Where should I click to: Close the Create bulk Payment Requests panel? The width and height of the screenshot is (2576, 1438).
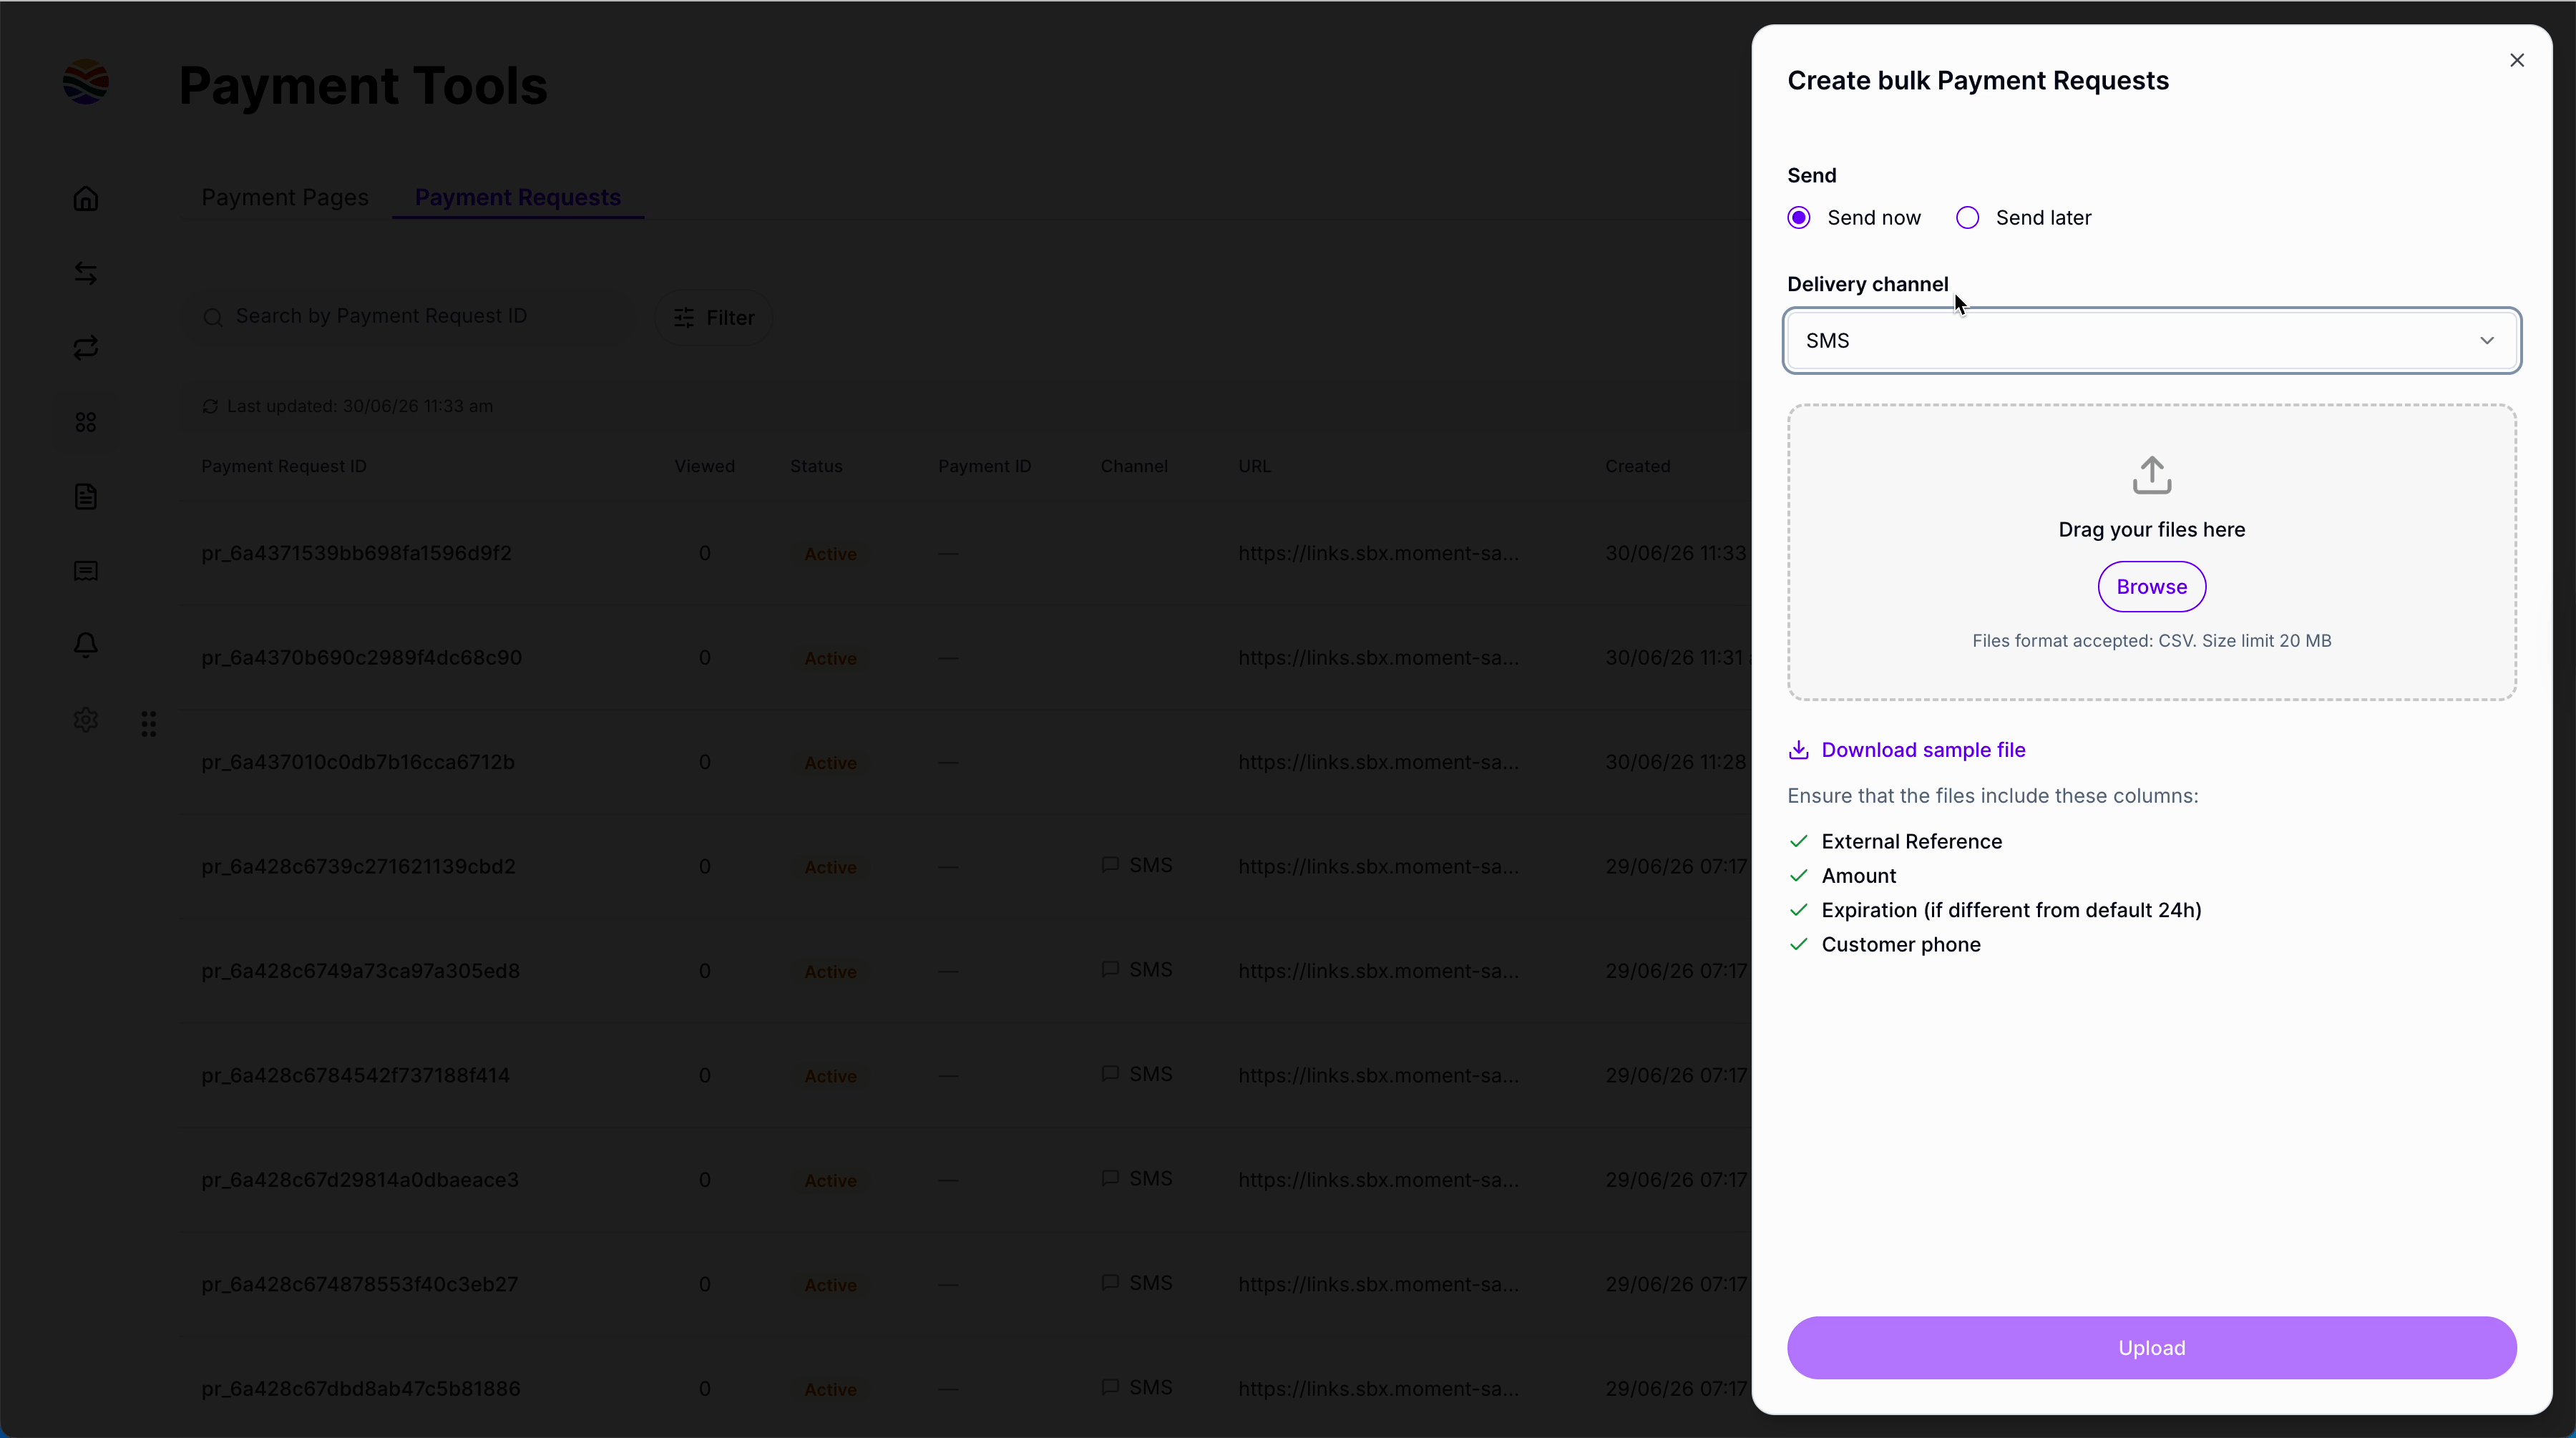coord(2517,60)
